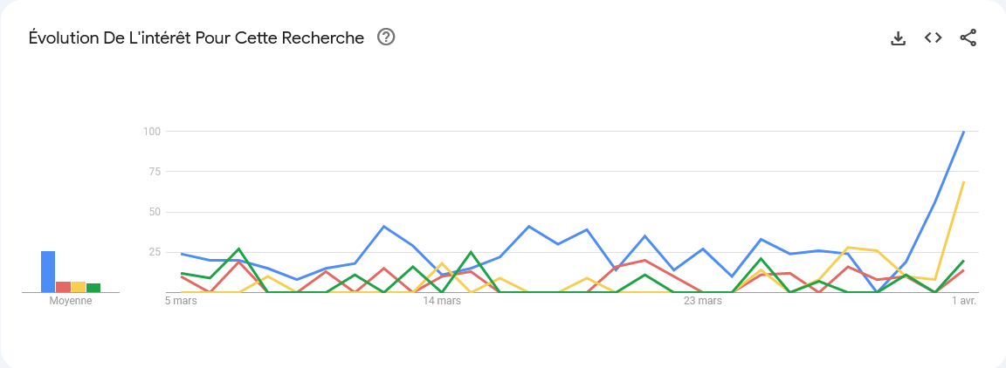Click the 25 y-axis label
The image size is (1006, 368).
point(154,252)
